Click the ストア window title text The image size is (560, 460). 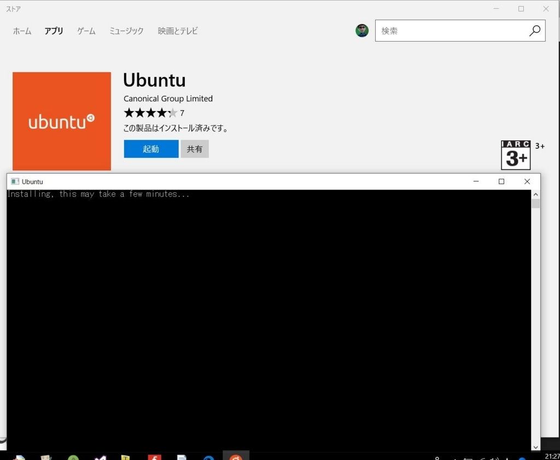[x=13, y=9]
